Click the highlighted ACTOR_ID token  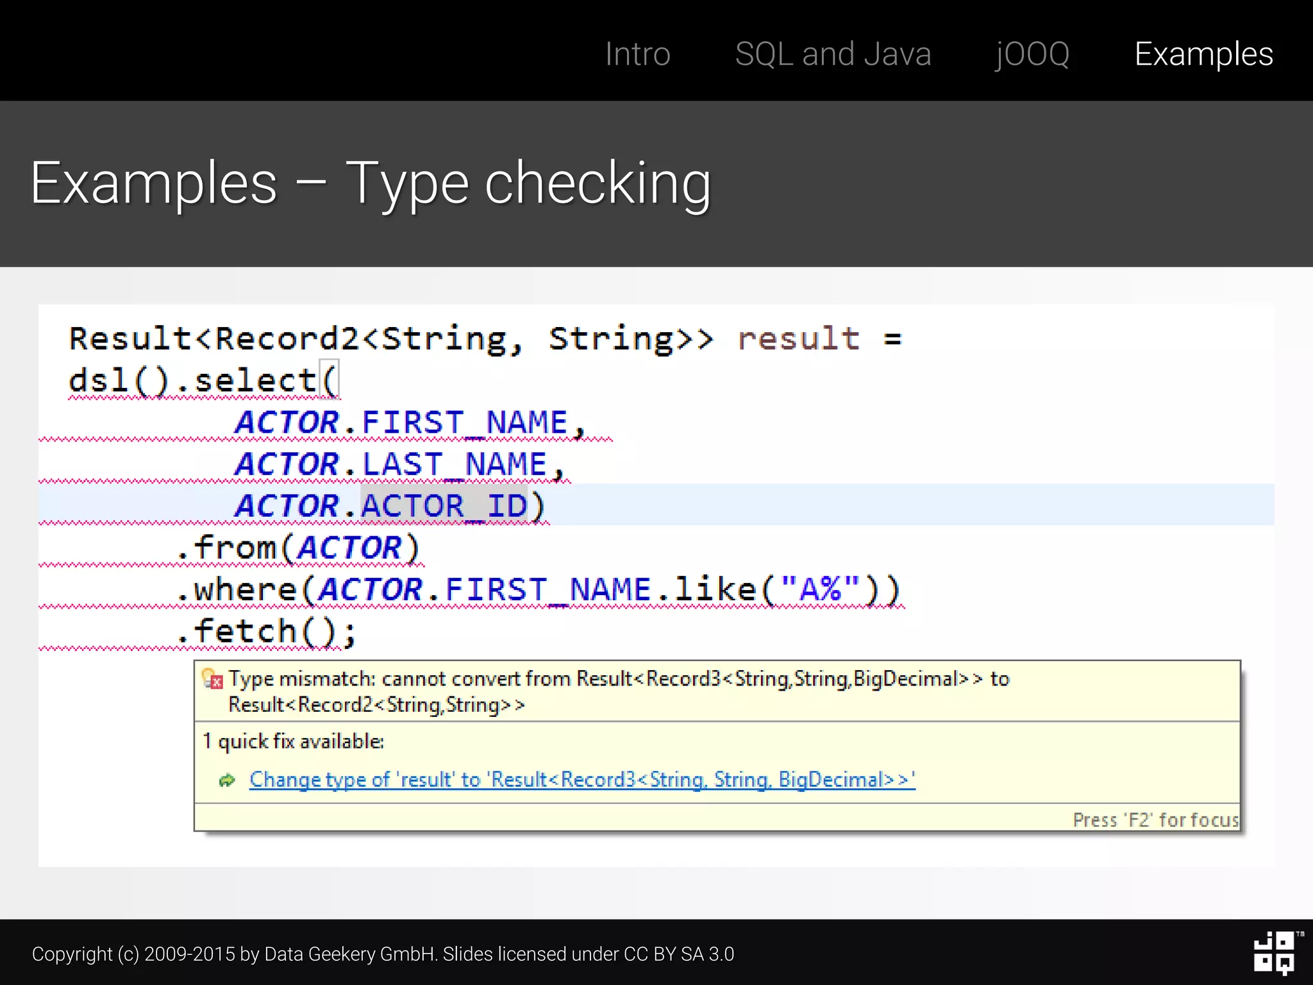[444, 506]
